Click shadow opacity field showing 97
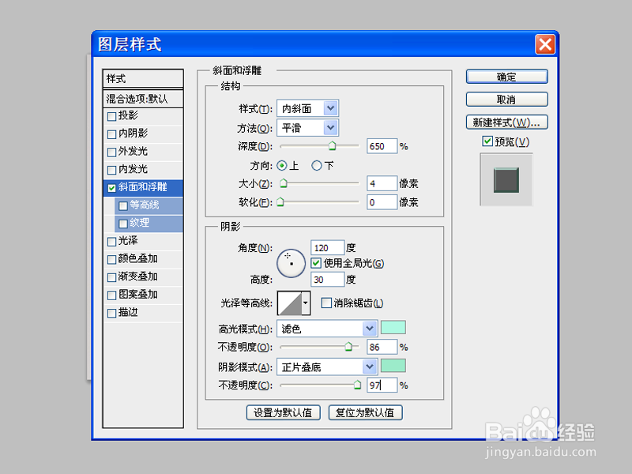632x474 pixels. [382, 385]
